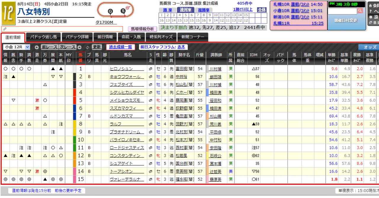Open the オッズ panel at top right
The image size is (379, 198).
tap(368, 47)
